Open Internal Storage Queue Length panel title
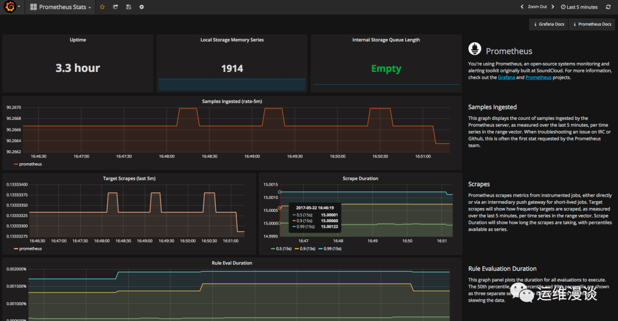 (x=386, y=40)
